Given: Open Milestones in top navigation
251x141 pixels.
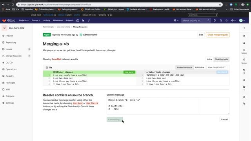Looking at the screenshot, I should click(x=58, y=20).
